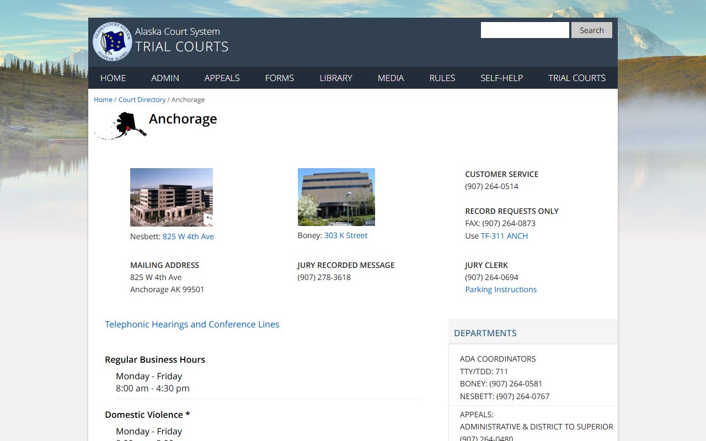Click the Regular Business Hours heading

(x=155, y=359)
